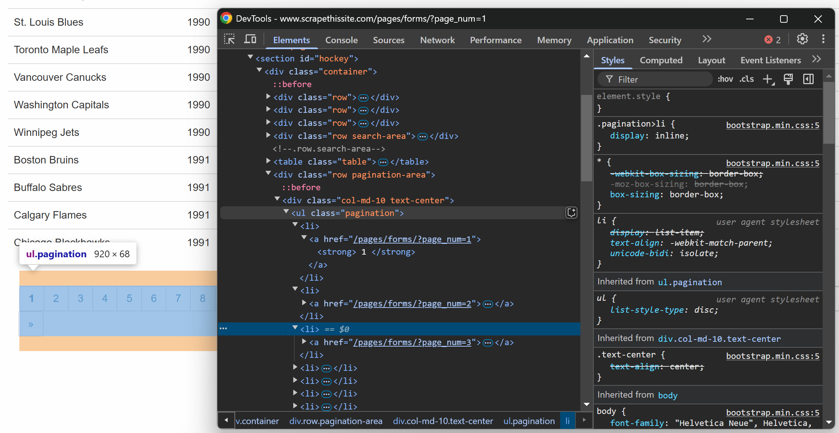839x433 pixels.
Task: Go to page 5 in pagination
Action: click(129, 298)
